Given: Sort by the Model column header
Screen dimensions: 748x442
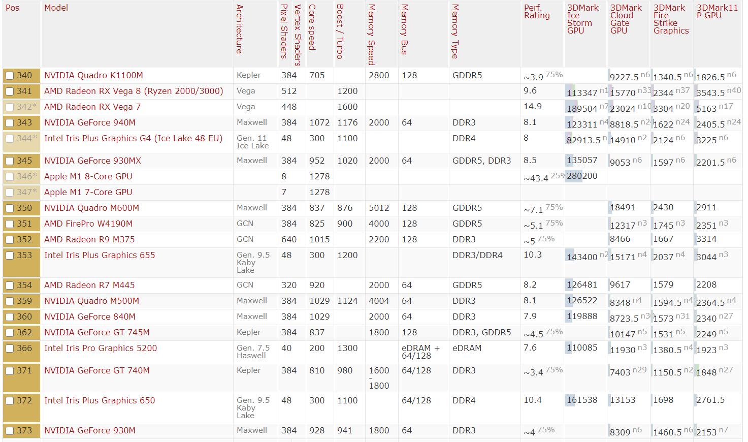Looking at the screenshot, I should tap(56, 8).
